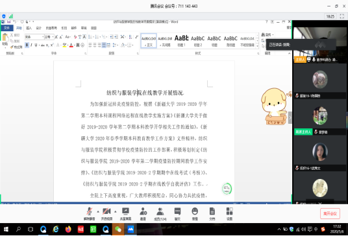Open microphone options arrow beside mute button
Viewport: 348px width, 236px height.
tap(98, 211)
